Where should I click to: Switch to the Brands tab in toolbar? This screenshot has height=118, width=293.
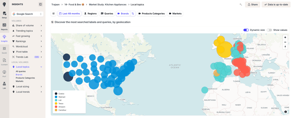tap(123, 14)
